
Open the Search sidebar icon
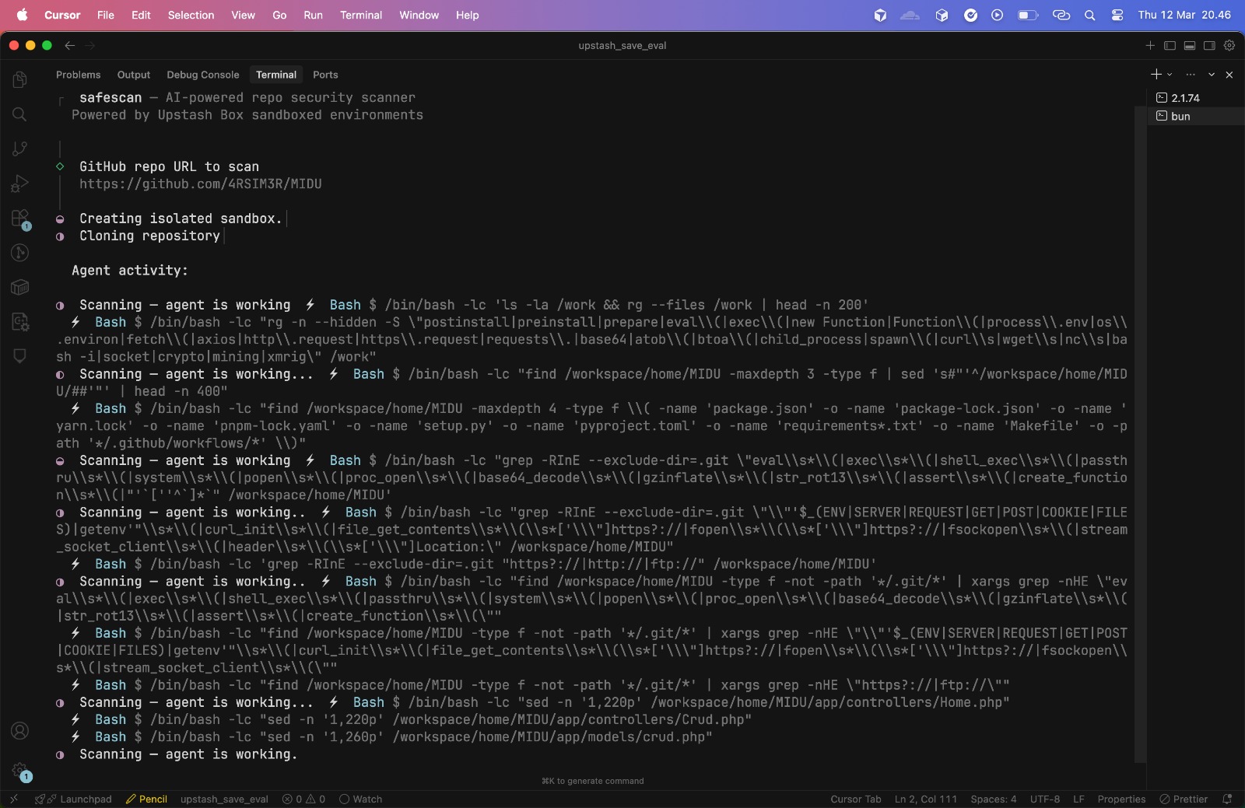pyautogui.click(x=19, y=114)
